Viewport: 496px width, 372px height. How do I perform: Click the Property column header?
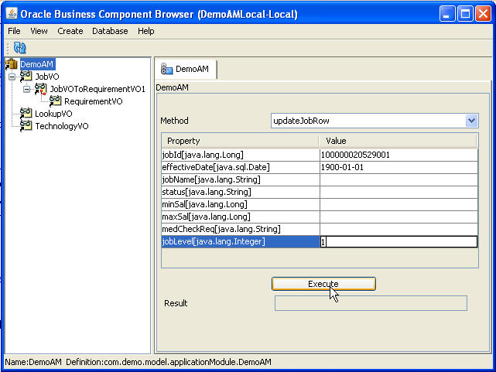tap(241, 141)
